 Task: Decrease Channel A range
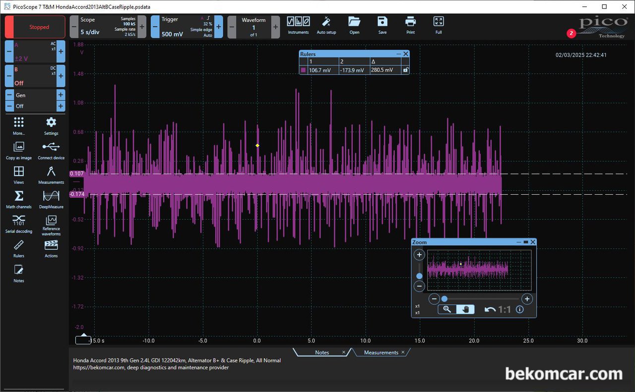click(9, 52)
